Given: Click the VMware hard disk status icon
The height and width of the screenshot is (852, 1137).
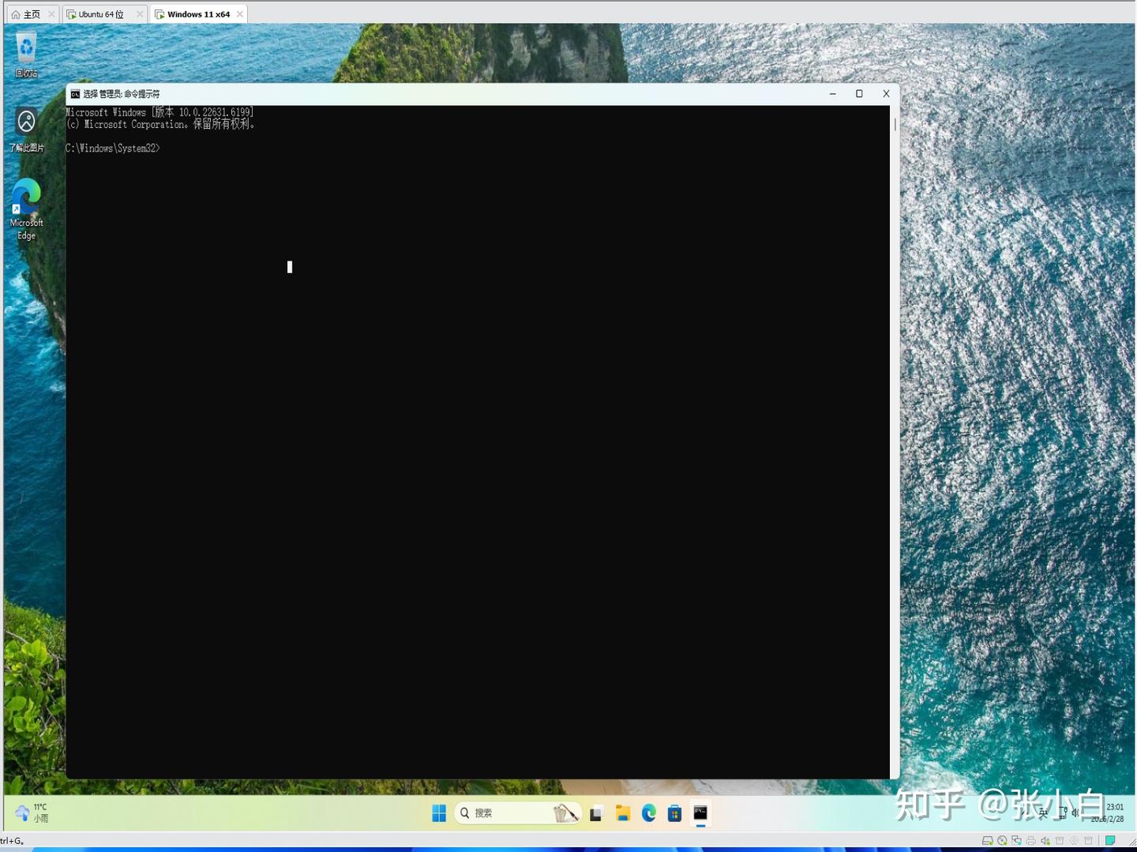Looking at the screenshot, I should (987, 841).
